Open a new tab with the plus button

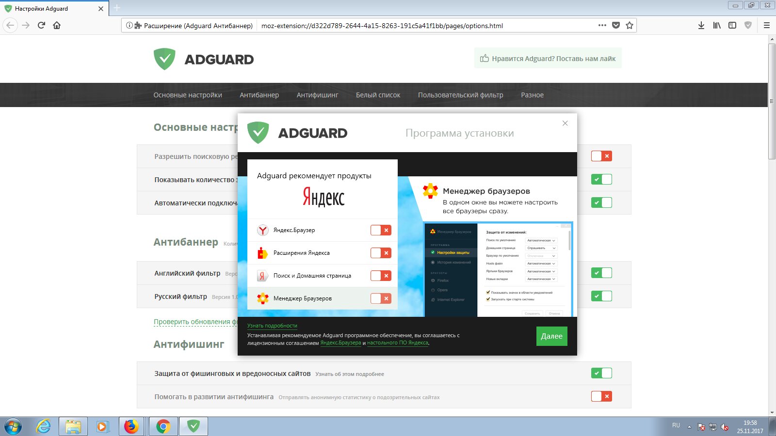pyautogui.click(x=117, y=8)
